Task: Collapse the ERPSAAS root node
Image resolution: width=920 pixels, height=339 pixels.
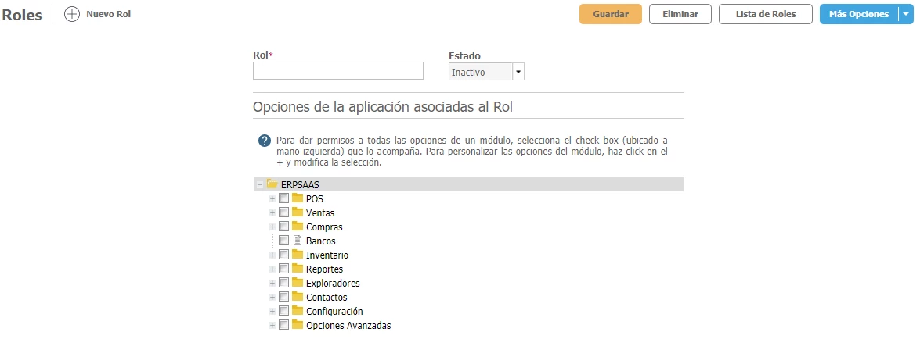Action: tap(259, 185)
